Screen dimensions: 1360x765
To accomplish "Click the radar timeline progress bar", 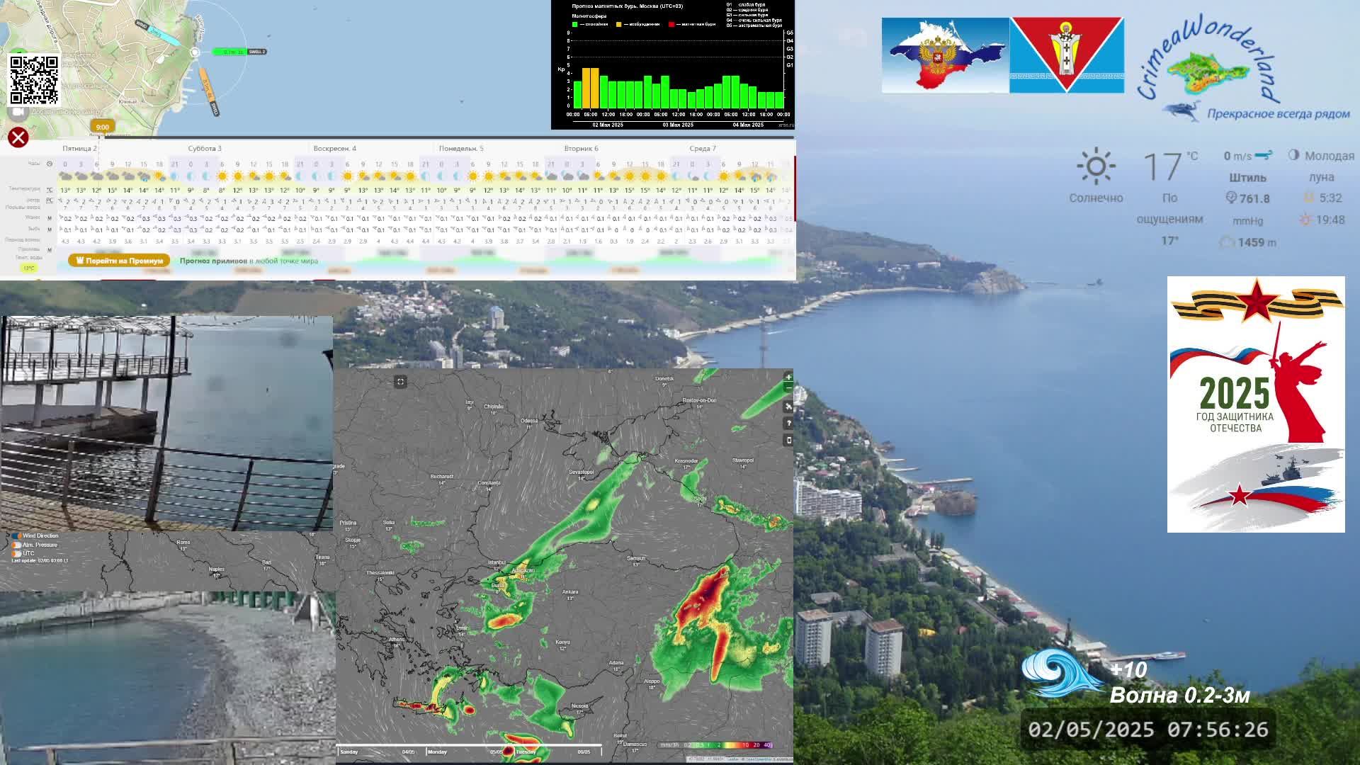I will pos(469,746).
